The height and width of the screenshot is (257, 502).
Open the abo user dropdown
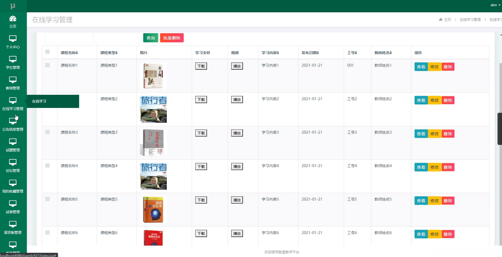tap(495, 5)
